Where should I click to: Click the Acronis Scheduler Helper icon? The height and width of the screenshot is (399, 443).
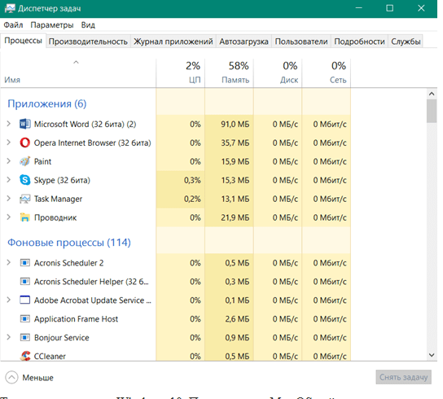(x=25, y=282)
